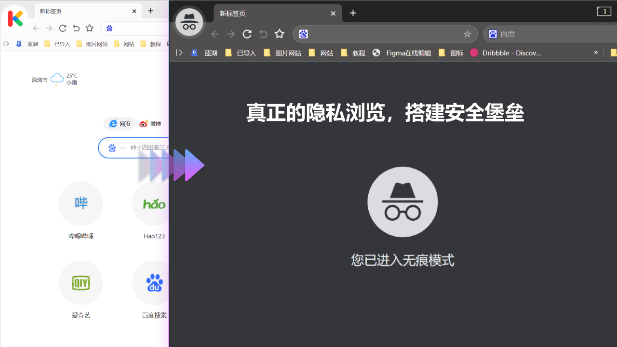Click the browser's K logo icon

pos(14,18)
